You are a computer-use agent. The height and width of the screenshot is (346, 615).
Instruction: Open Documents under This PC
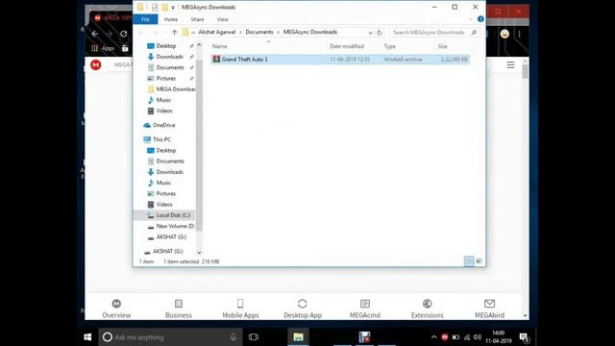[x=170, y=161]
